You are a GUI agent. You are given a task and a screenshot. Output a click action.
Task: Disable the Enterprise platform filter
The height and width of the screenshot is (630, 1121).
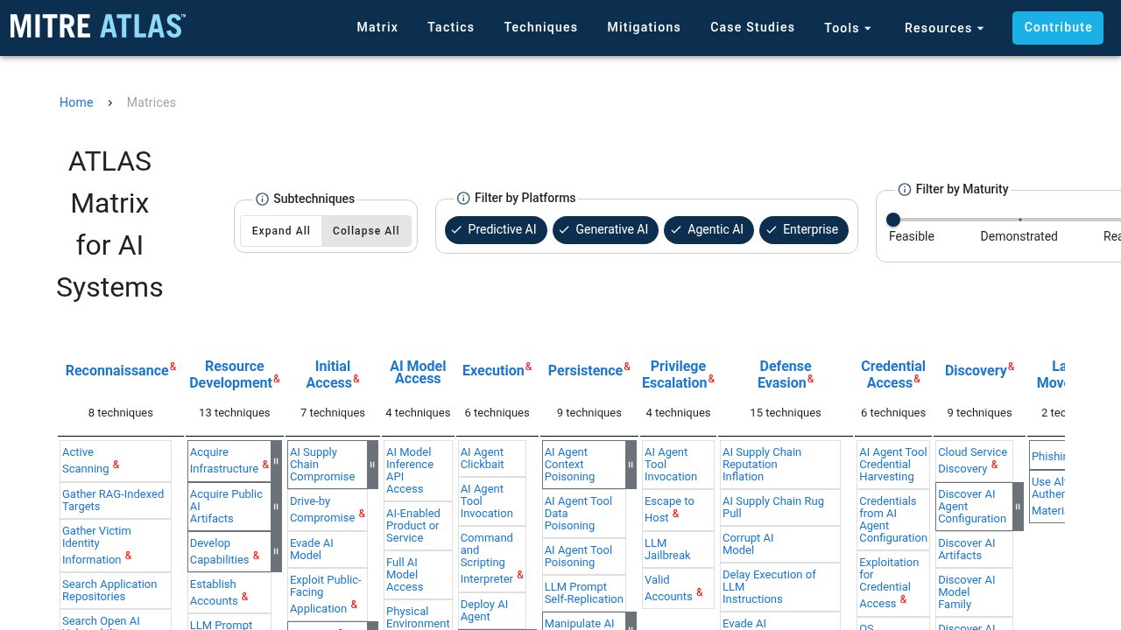pos(804,230)
